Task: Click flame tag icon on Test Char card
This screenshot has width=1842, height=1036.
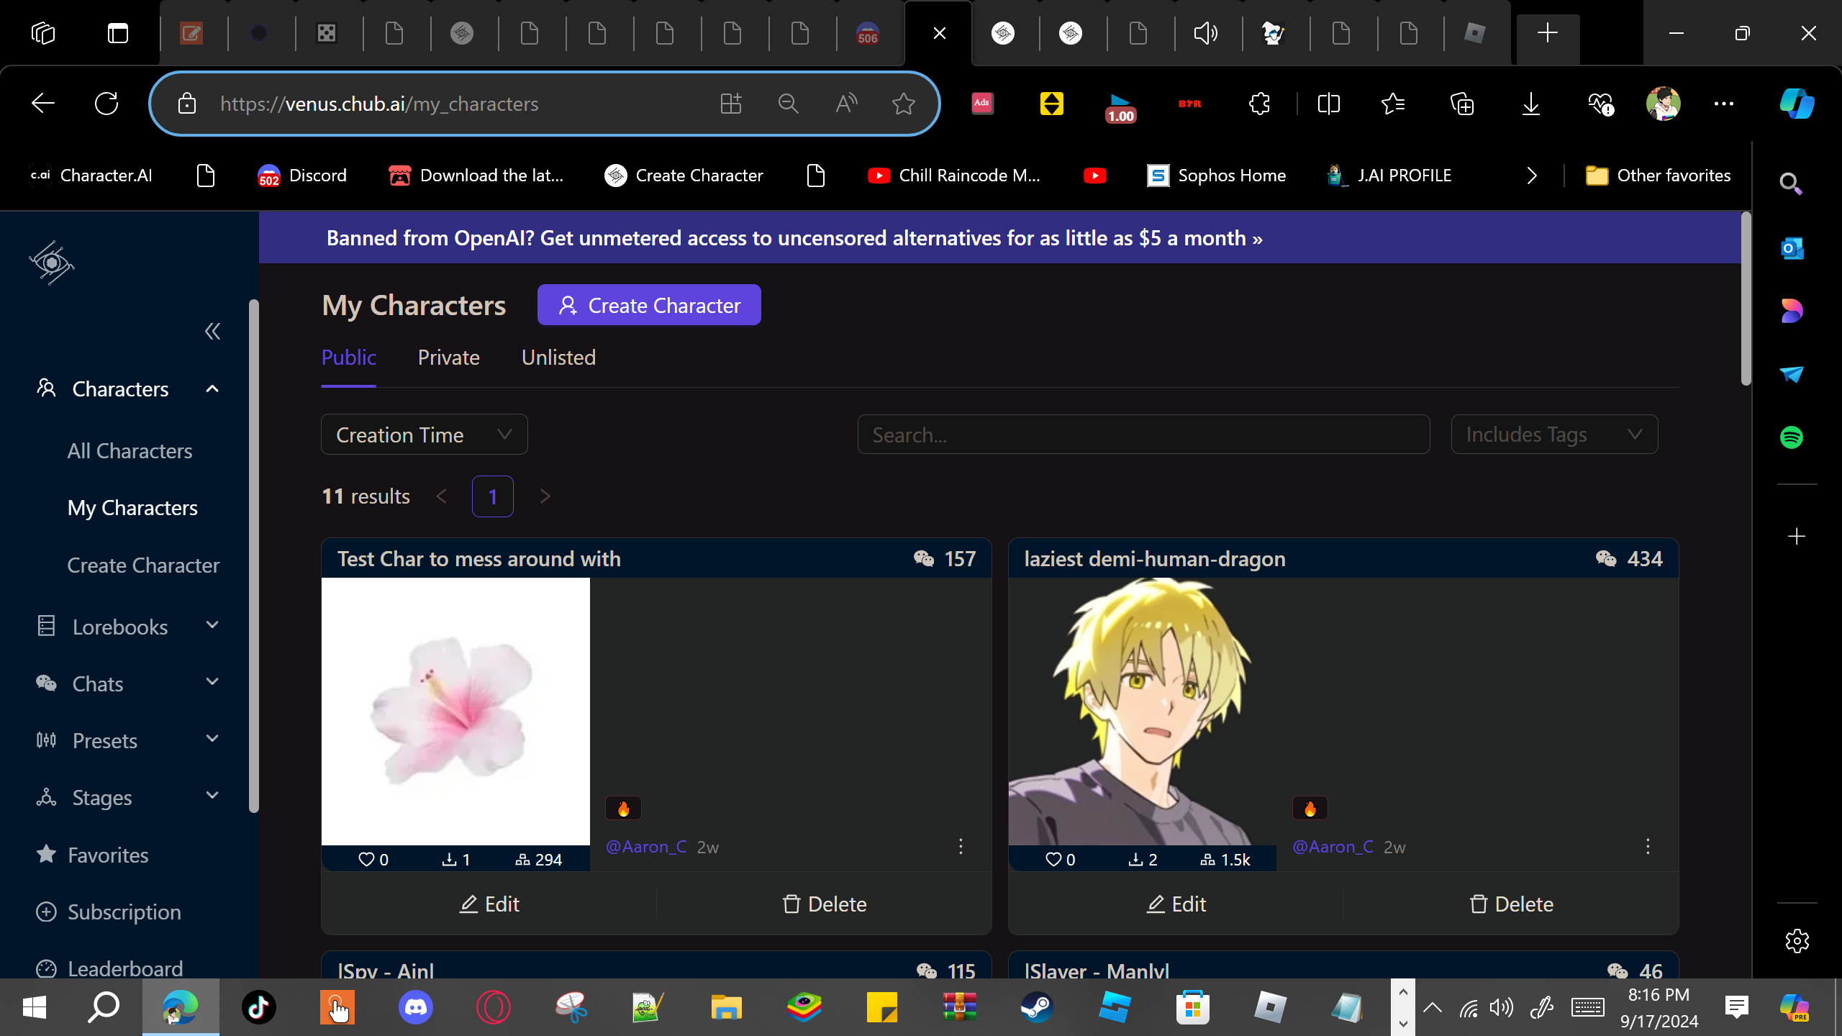Action: pos(623,808)
